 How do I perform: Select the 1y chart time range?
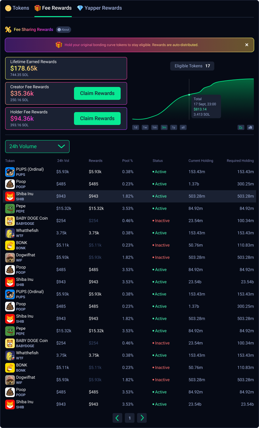pyautogui.click(x=174, y=127)
